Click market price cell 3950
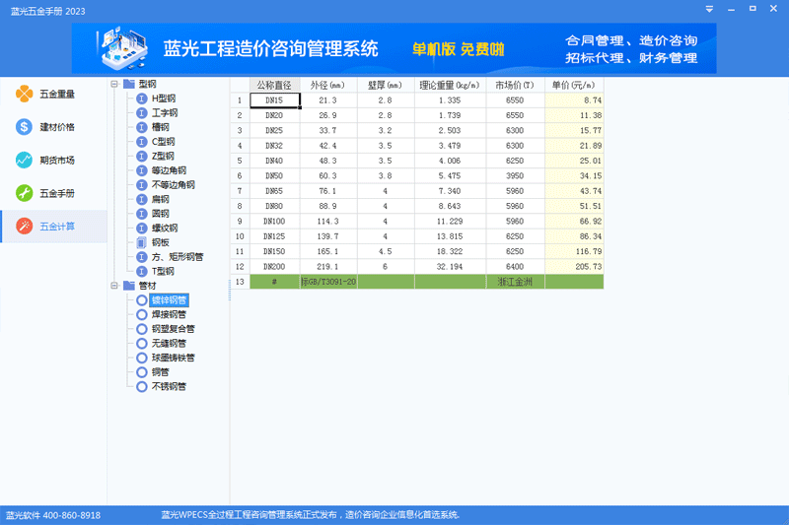 [515, 176]
